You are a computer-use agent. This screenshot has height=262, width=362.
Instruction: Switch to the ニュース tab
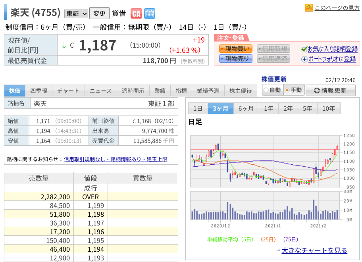(101, 91)
